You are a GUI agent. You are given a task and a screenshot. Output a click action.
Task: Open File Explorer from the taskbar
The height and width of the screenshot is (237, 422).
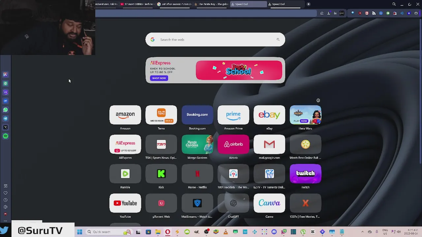click(158, 232)
